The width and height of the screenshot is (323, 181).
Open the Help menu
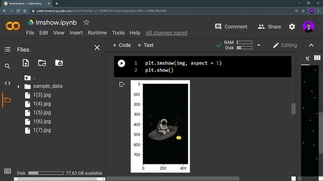click(135, 33)
